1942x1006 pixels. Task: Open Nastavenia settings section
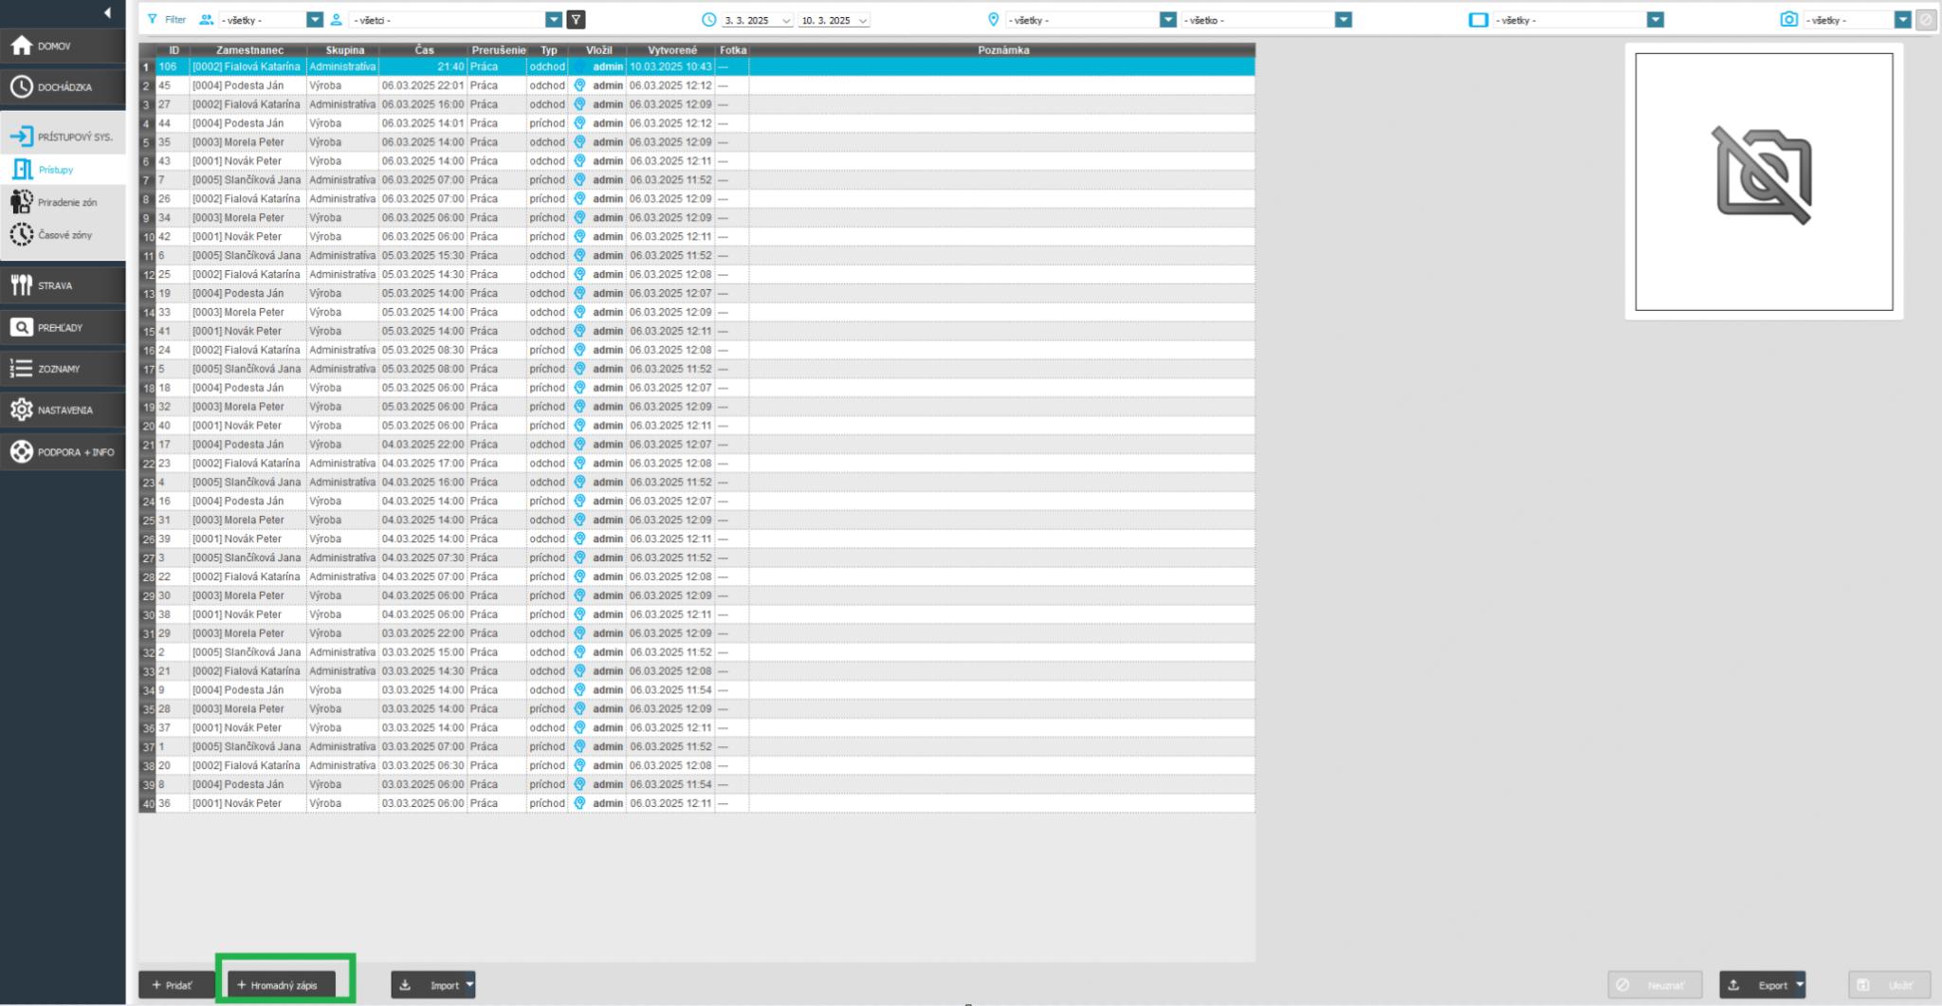point(63,411)
